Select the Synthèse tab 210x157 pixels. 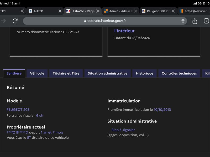coord(14,73)
